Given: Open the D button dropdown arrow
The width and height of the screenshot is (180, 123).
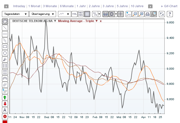Looking at the screenshot, I should tap(116, 14).
